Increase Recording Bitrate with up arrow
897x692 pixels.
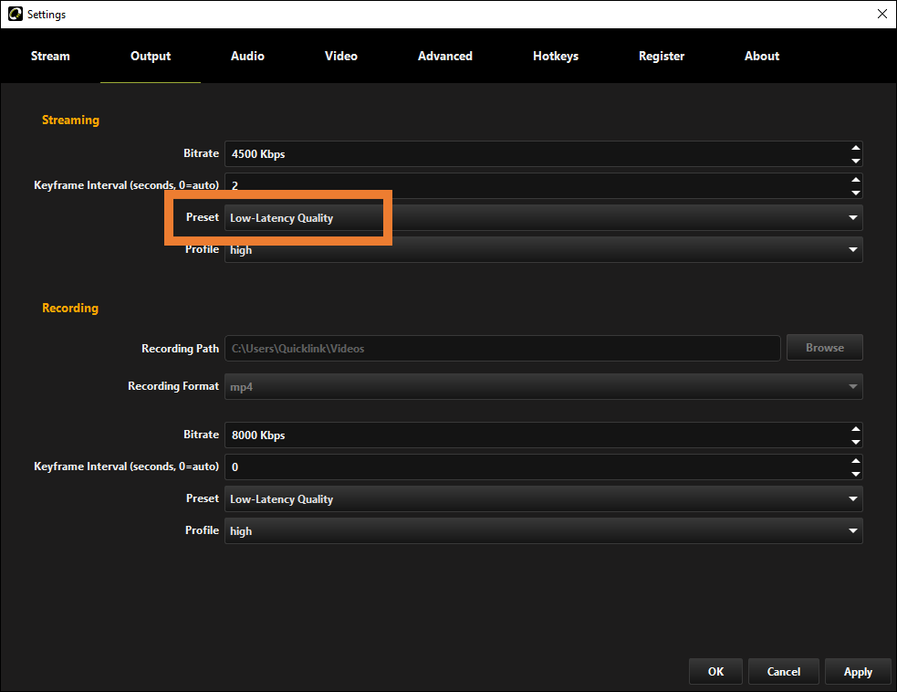[855, 429]
